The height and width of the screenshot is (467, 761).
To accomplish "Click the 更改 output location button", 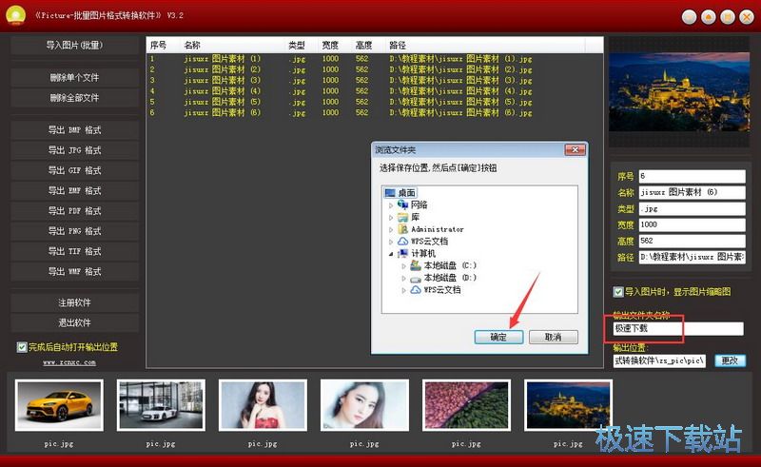I will [729, 360].
